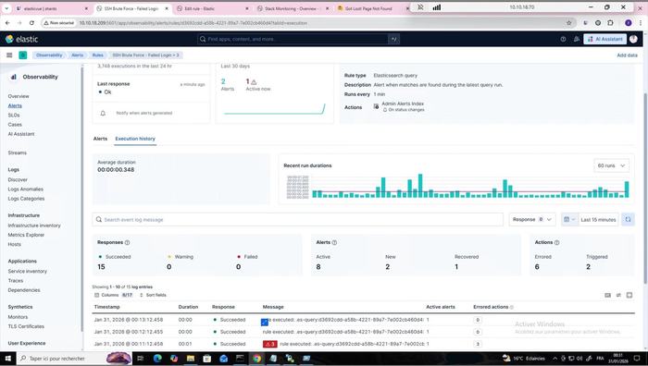The image size is (648, 366).
Task: Open Cases in the sidebar
Action: [x=15, y=124]
